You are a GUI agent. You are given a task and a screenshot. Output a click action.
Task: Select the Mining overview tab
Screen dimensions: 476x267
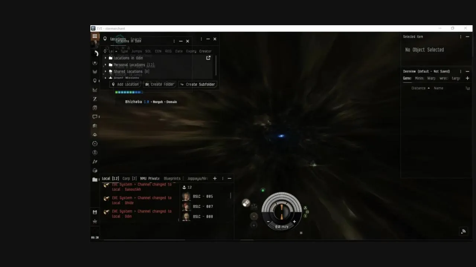pyautogui.click(x=419, y=78)
